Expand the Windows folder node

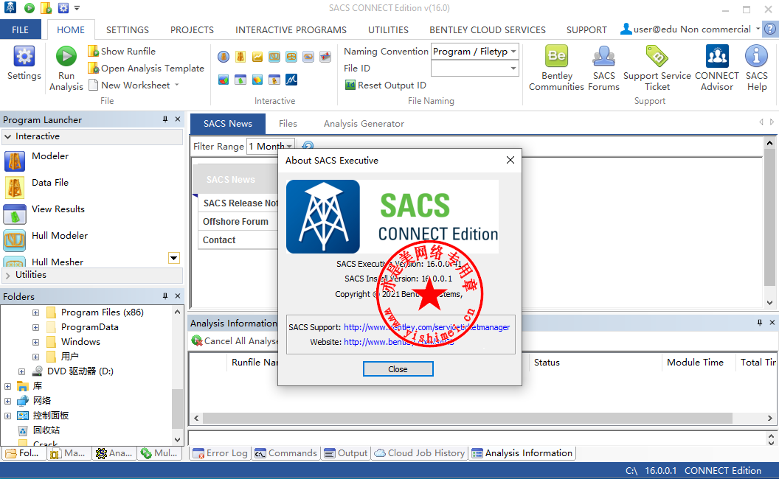(35, 342)
